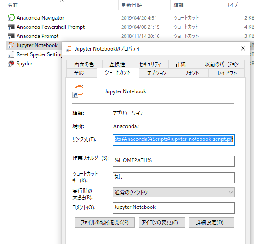Expand the 実行時の大きさ dropdown

(174, 192)
